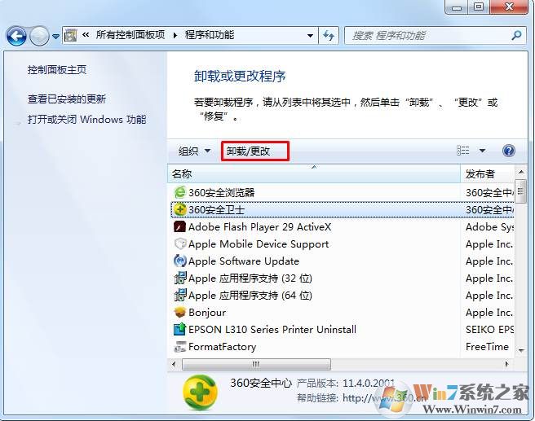Click the Adobe Flash Player icon
This screenshot has width=535, height=421.
click(x=179, y=227)
